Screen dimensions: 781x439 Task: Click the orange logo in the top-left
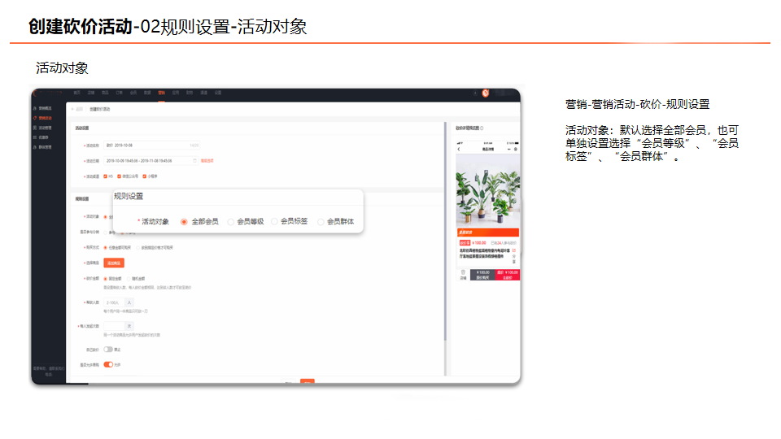pos(35,93)
